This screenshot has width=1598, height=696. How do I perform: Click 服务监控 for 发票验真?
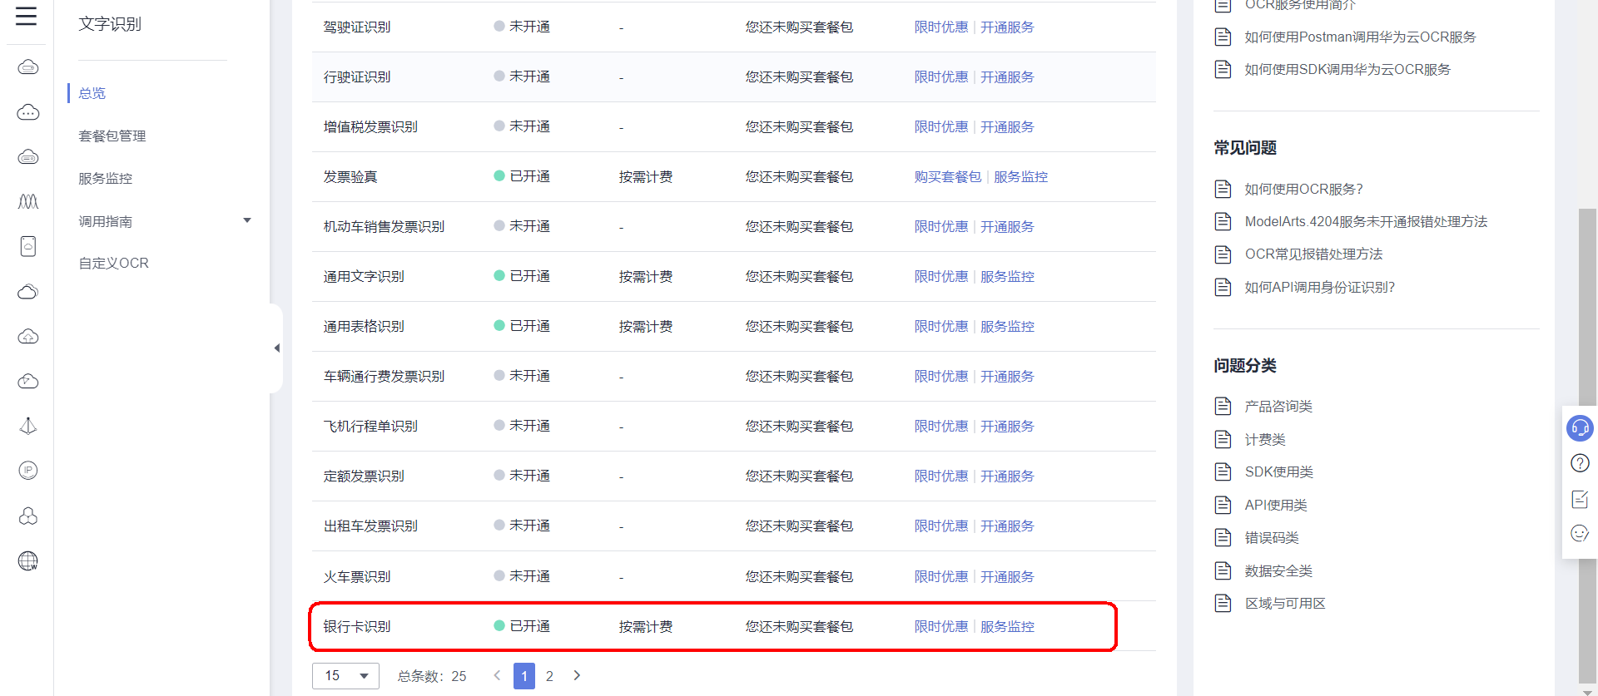pos(1020,176)
